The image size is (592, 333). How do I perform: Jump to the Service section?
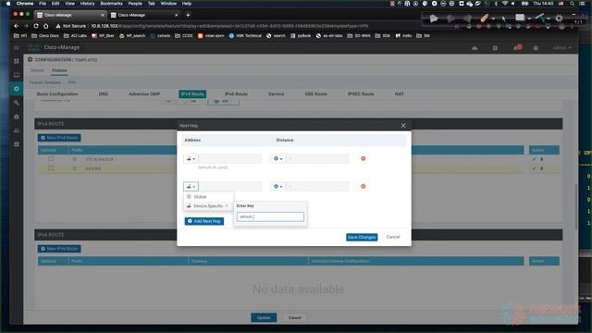276,94
